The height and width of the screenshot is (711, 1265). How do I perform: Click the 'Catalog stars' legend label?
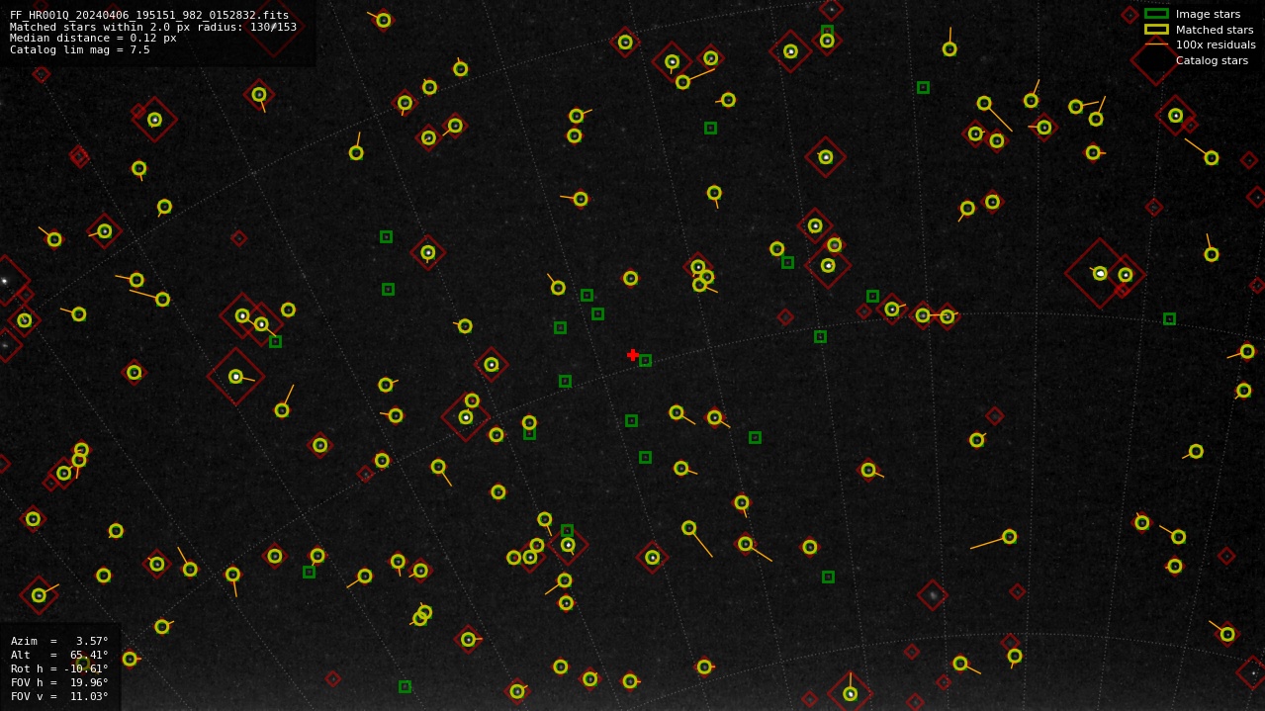tap(1212, 60)
